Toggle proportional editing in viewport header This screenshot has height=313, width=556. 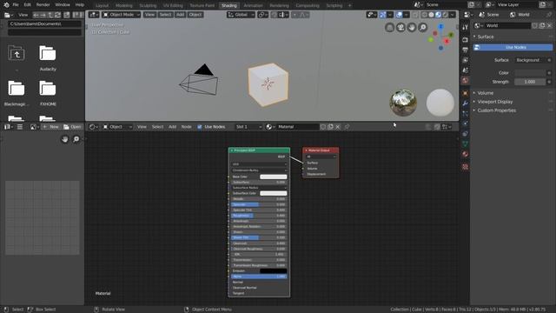pyautogui.click(x=295, y=15)
